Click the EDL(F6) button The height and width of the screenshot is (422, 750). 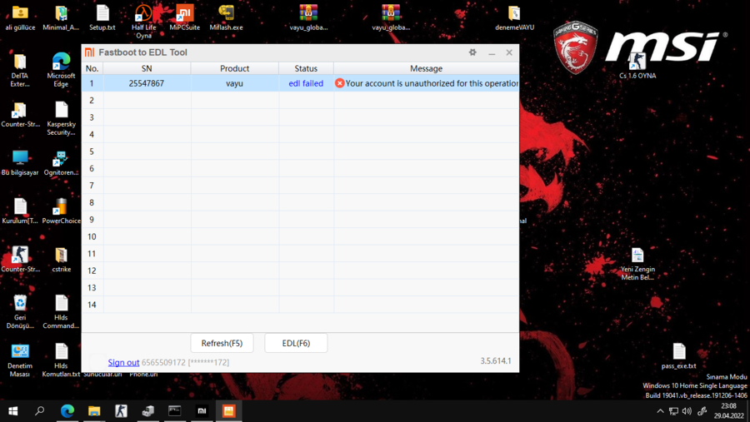[296, 343]
